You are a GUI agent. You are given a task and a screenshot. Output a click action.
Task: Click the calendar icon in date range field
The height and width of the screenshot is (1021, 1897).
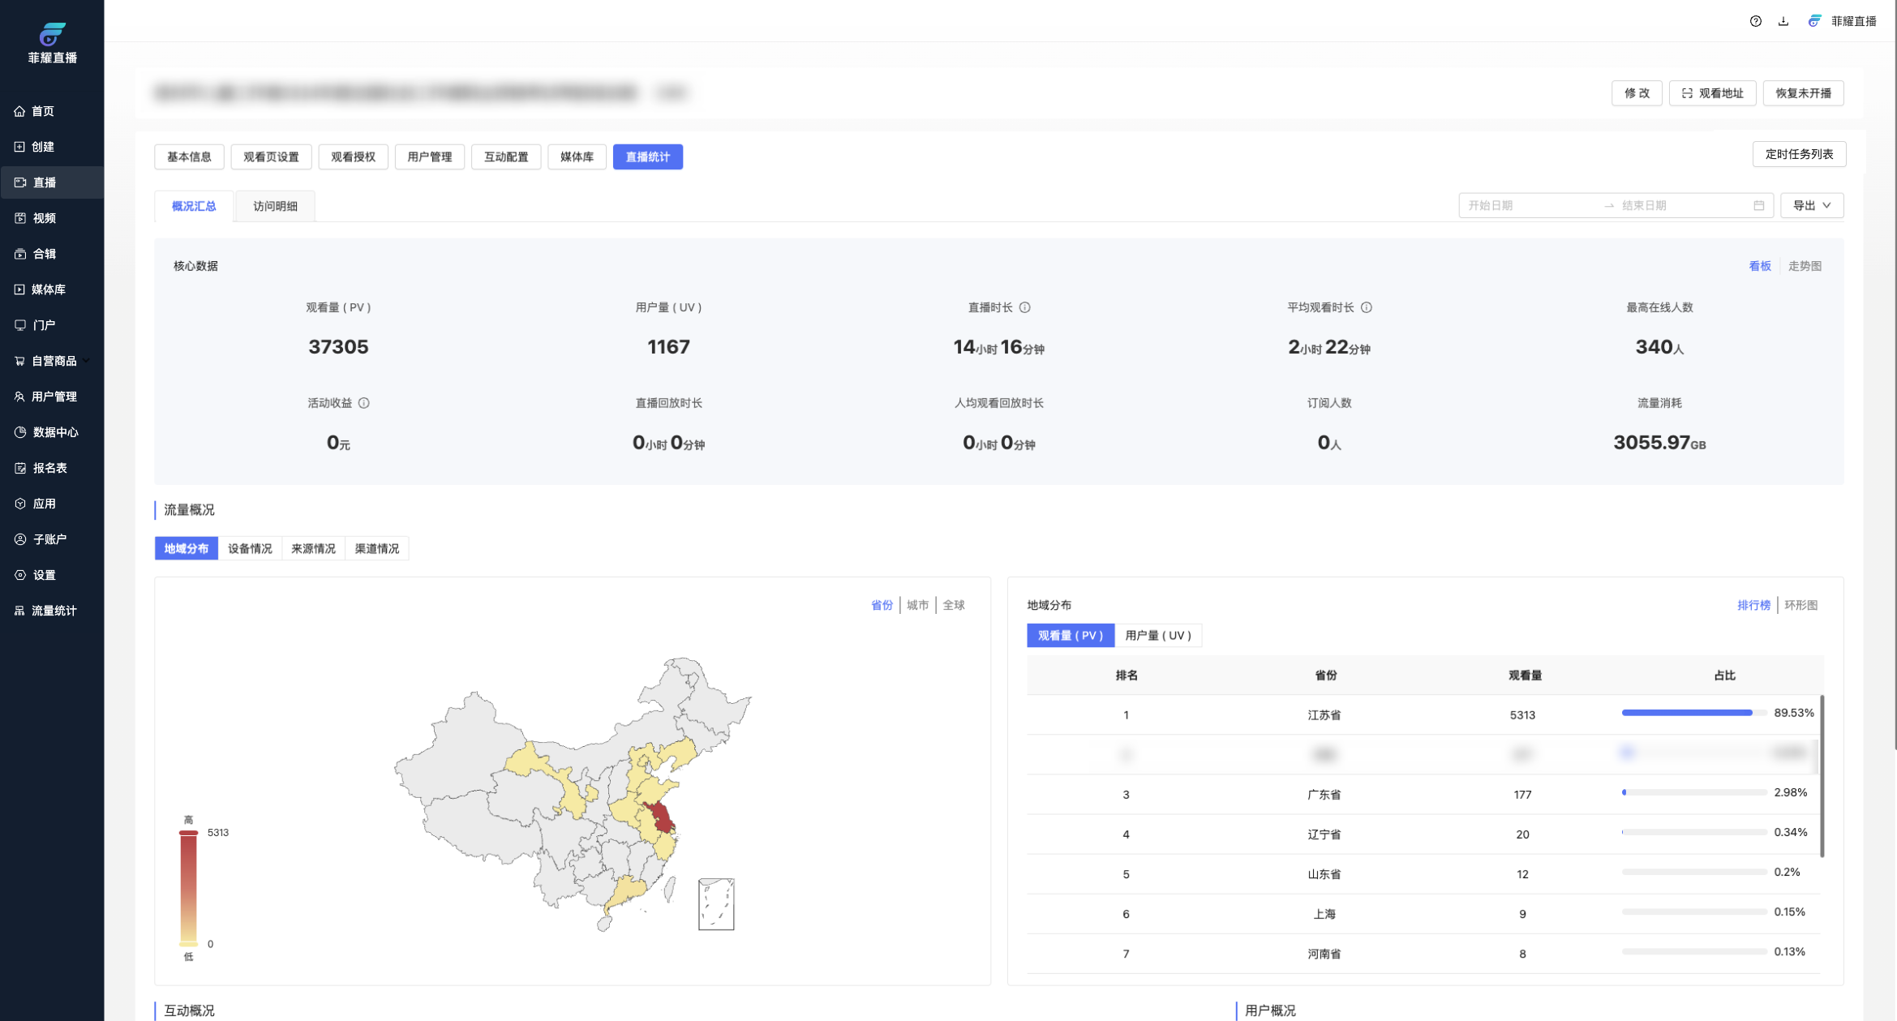tap(1758, 206)
